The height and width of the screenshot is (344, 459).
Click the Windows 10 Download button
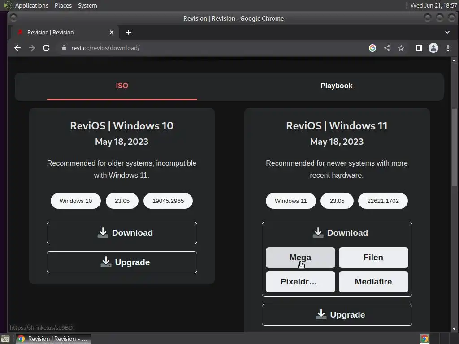(122, 233)
